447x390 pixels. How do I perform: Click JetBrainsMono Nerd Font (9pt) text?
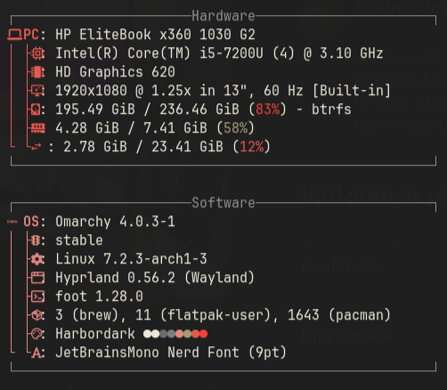171,353
